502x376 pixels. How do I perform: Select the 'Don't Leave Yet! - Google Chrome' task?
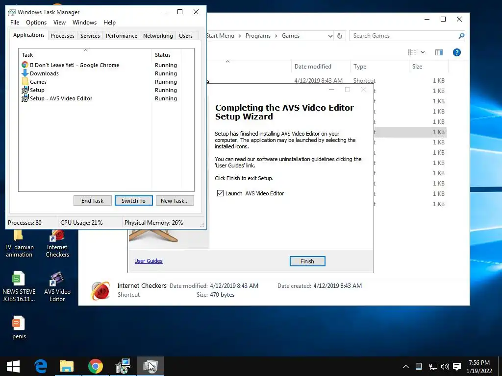99,65
